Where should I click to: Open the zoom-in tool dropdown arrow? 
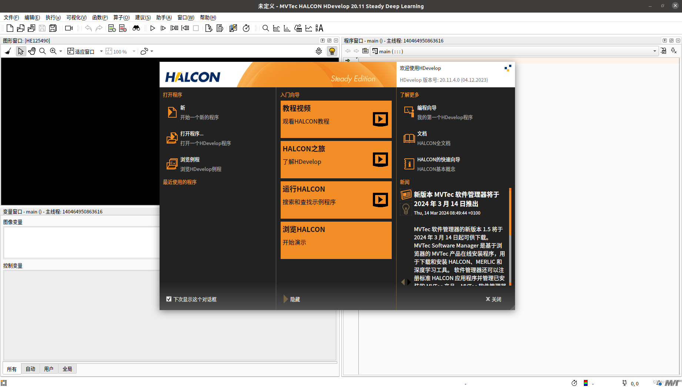[x=61, y=51]
